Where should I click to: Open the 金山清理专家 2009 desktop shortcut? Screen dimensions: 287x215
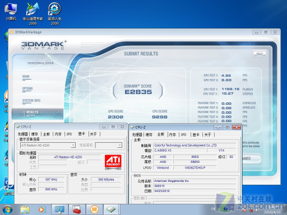click(x=33, y=13)
